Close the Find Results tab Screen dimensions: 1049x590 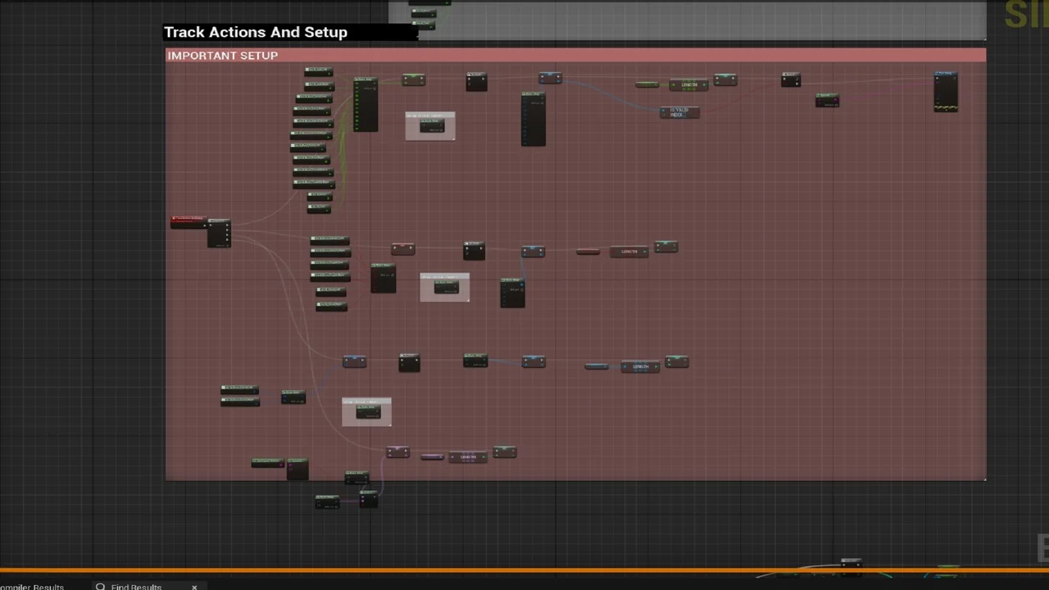tap(194, 587)
